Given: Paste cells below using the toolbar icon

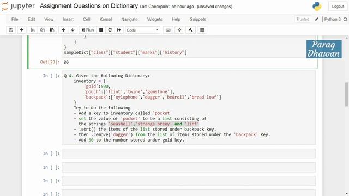Looking at the screenshot, I should coord(52,30).
